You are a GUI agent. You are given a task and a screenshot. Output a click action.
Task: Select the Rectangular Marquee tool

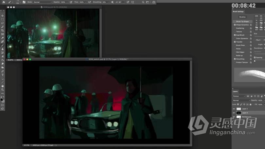click(2, 19)
